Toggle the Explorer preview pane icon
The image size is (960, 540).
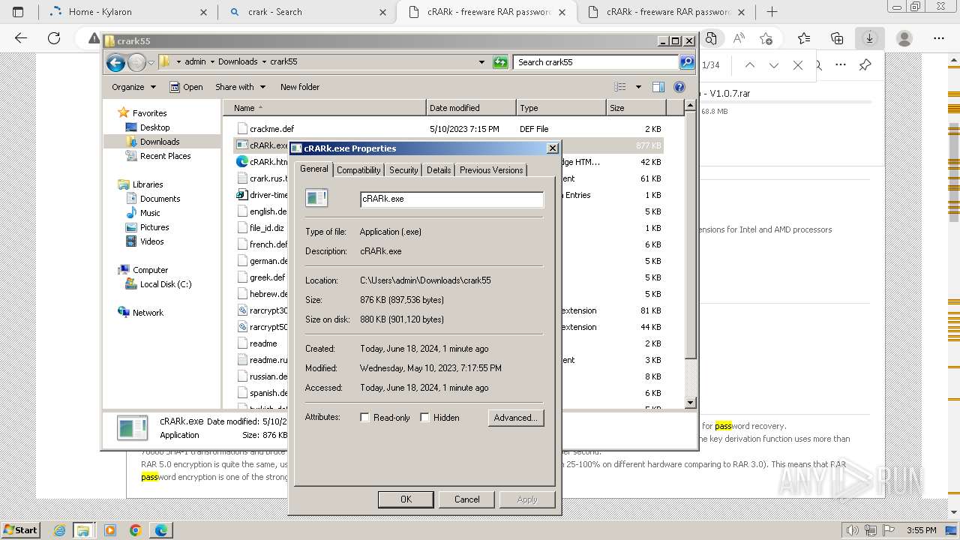pos(658,87)
